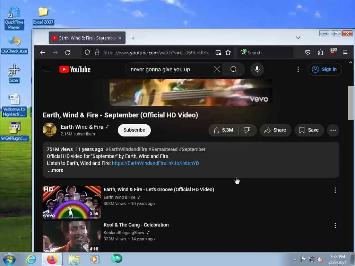Click the #EarthWindandFire hashtag

126,149
